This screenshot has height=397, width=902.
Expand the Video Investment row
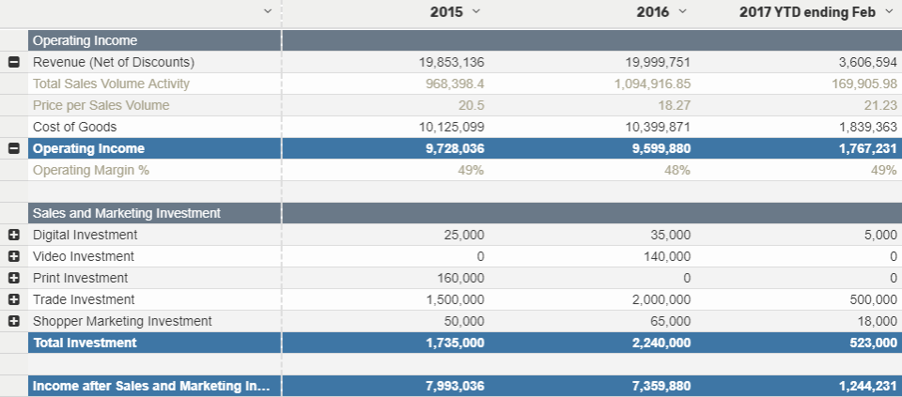tap(14, 256)
